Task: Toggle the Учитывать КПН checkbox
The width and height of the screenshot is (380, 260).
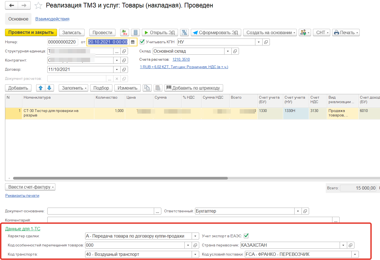Action: point(142,42)
